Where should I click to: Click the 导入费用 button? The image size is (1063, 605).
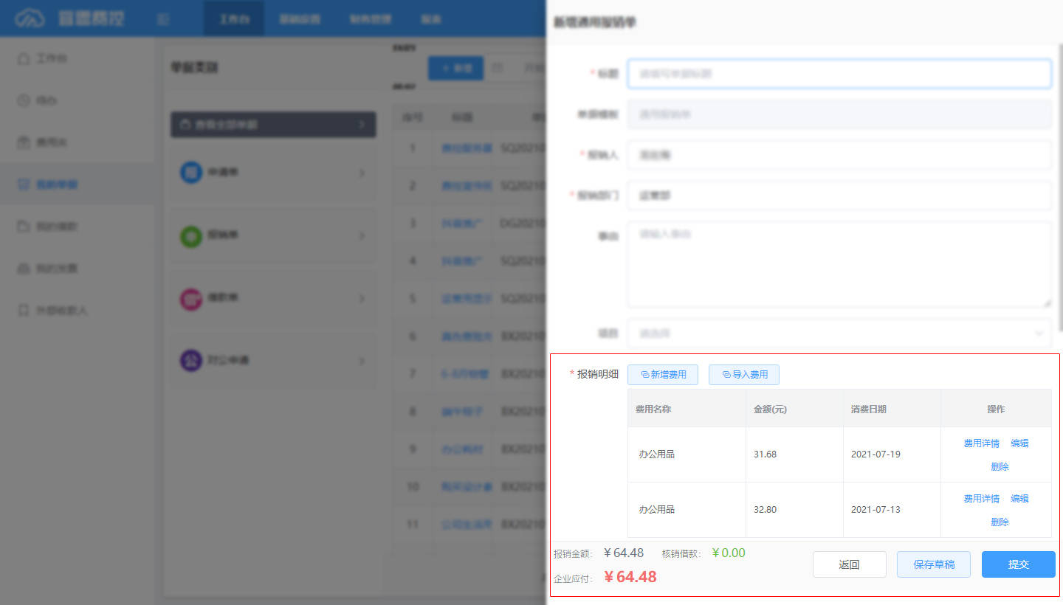[744, 375]
